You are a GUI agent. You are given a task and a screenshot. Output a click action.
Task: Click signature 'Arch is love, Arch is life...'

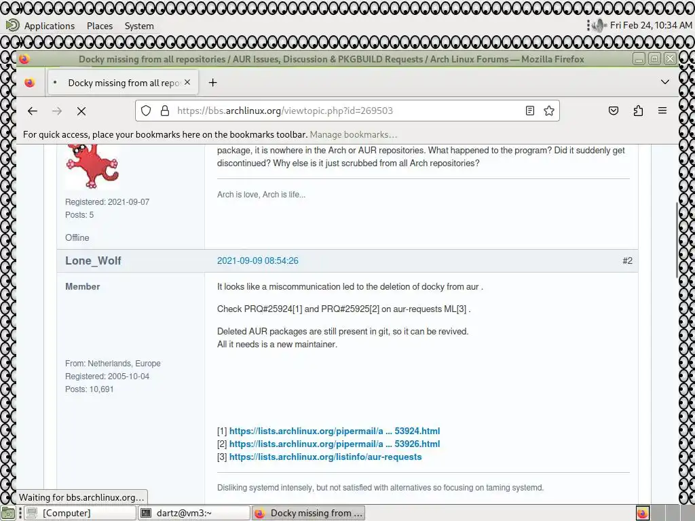pyautogui.click(x=261, y=195)
